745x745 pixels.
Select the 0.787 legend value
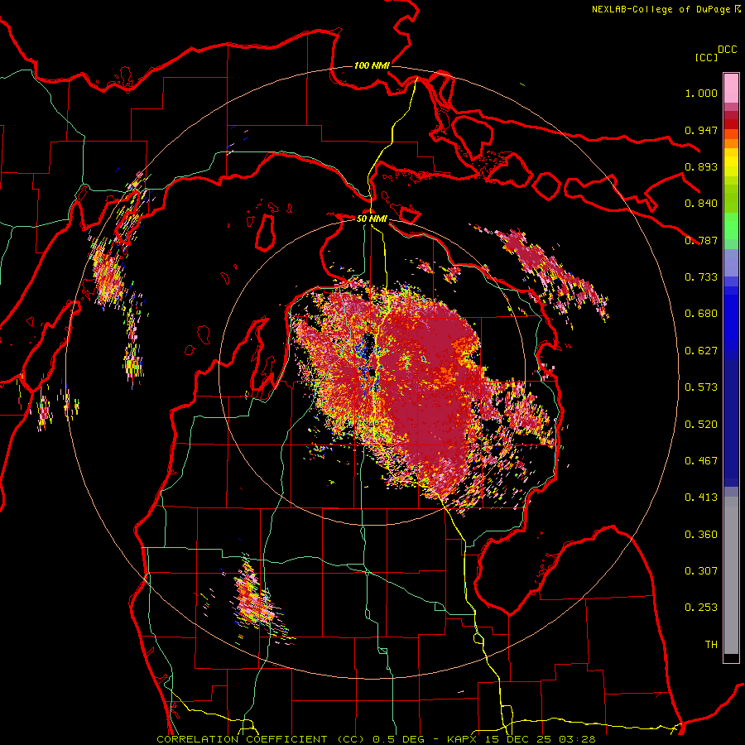pos(701,240)
